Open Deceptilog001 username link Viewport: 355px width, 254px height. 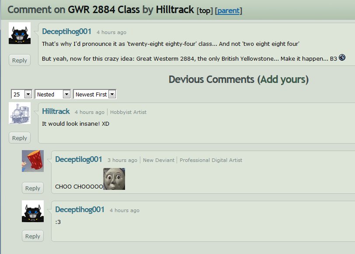point(79,159)
